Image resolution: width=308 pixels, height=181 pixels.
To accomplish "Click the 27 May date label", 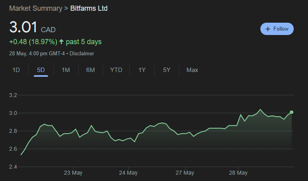I will (185, 173).
